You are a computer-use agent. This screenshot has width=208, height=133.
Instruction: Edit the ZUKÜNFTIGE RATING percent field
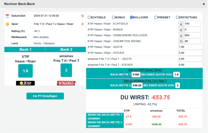[192, 41]
